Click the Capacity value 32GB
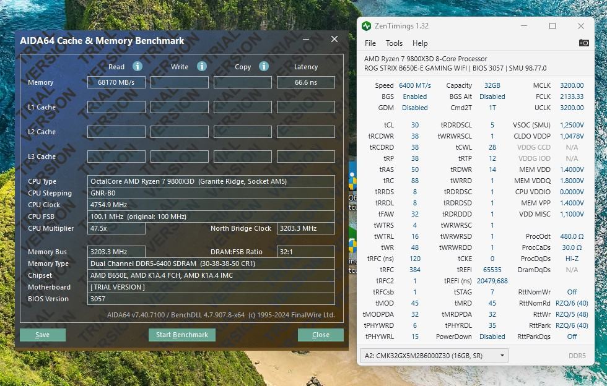 [x=492, y=85]
